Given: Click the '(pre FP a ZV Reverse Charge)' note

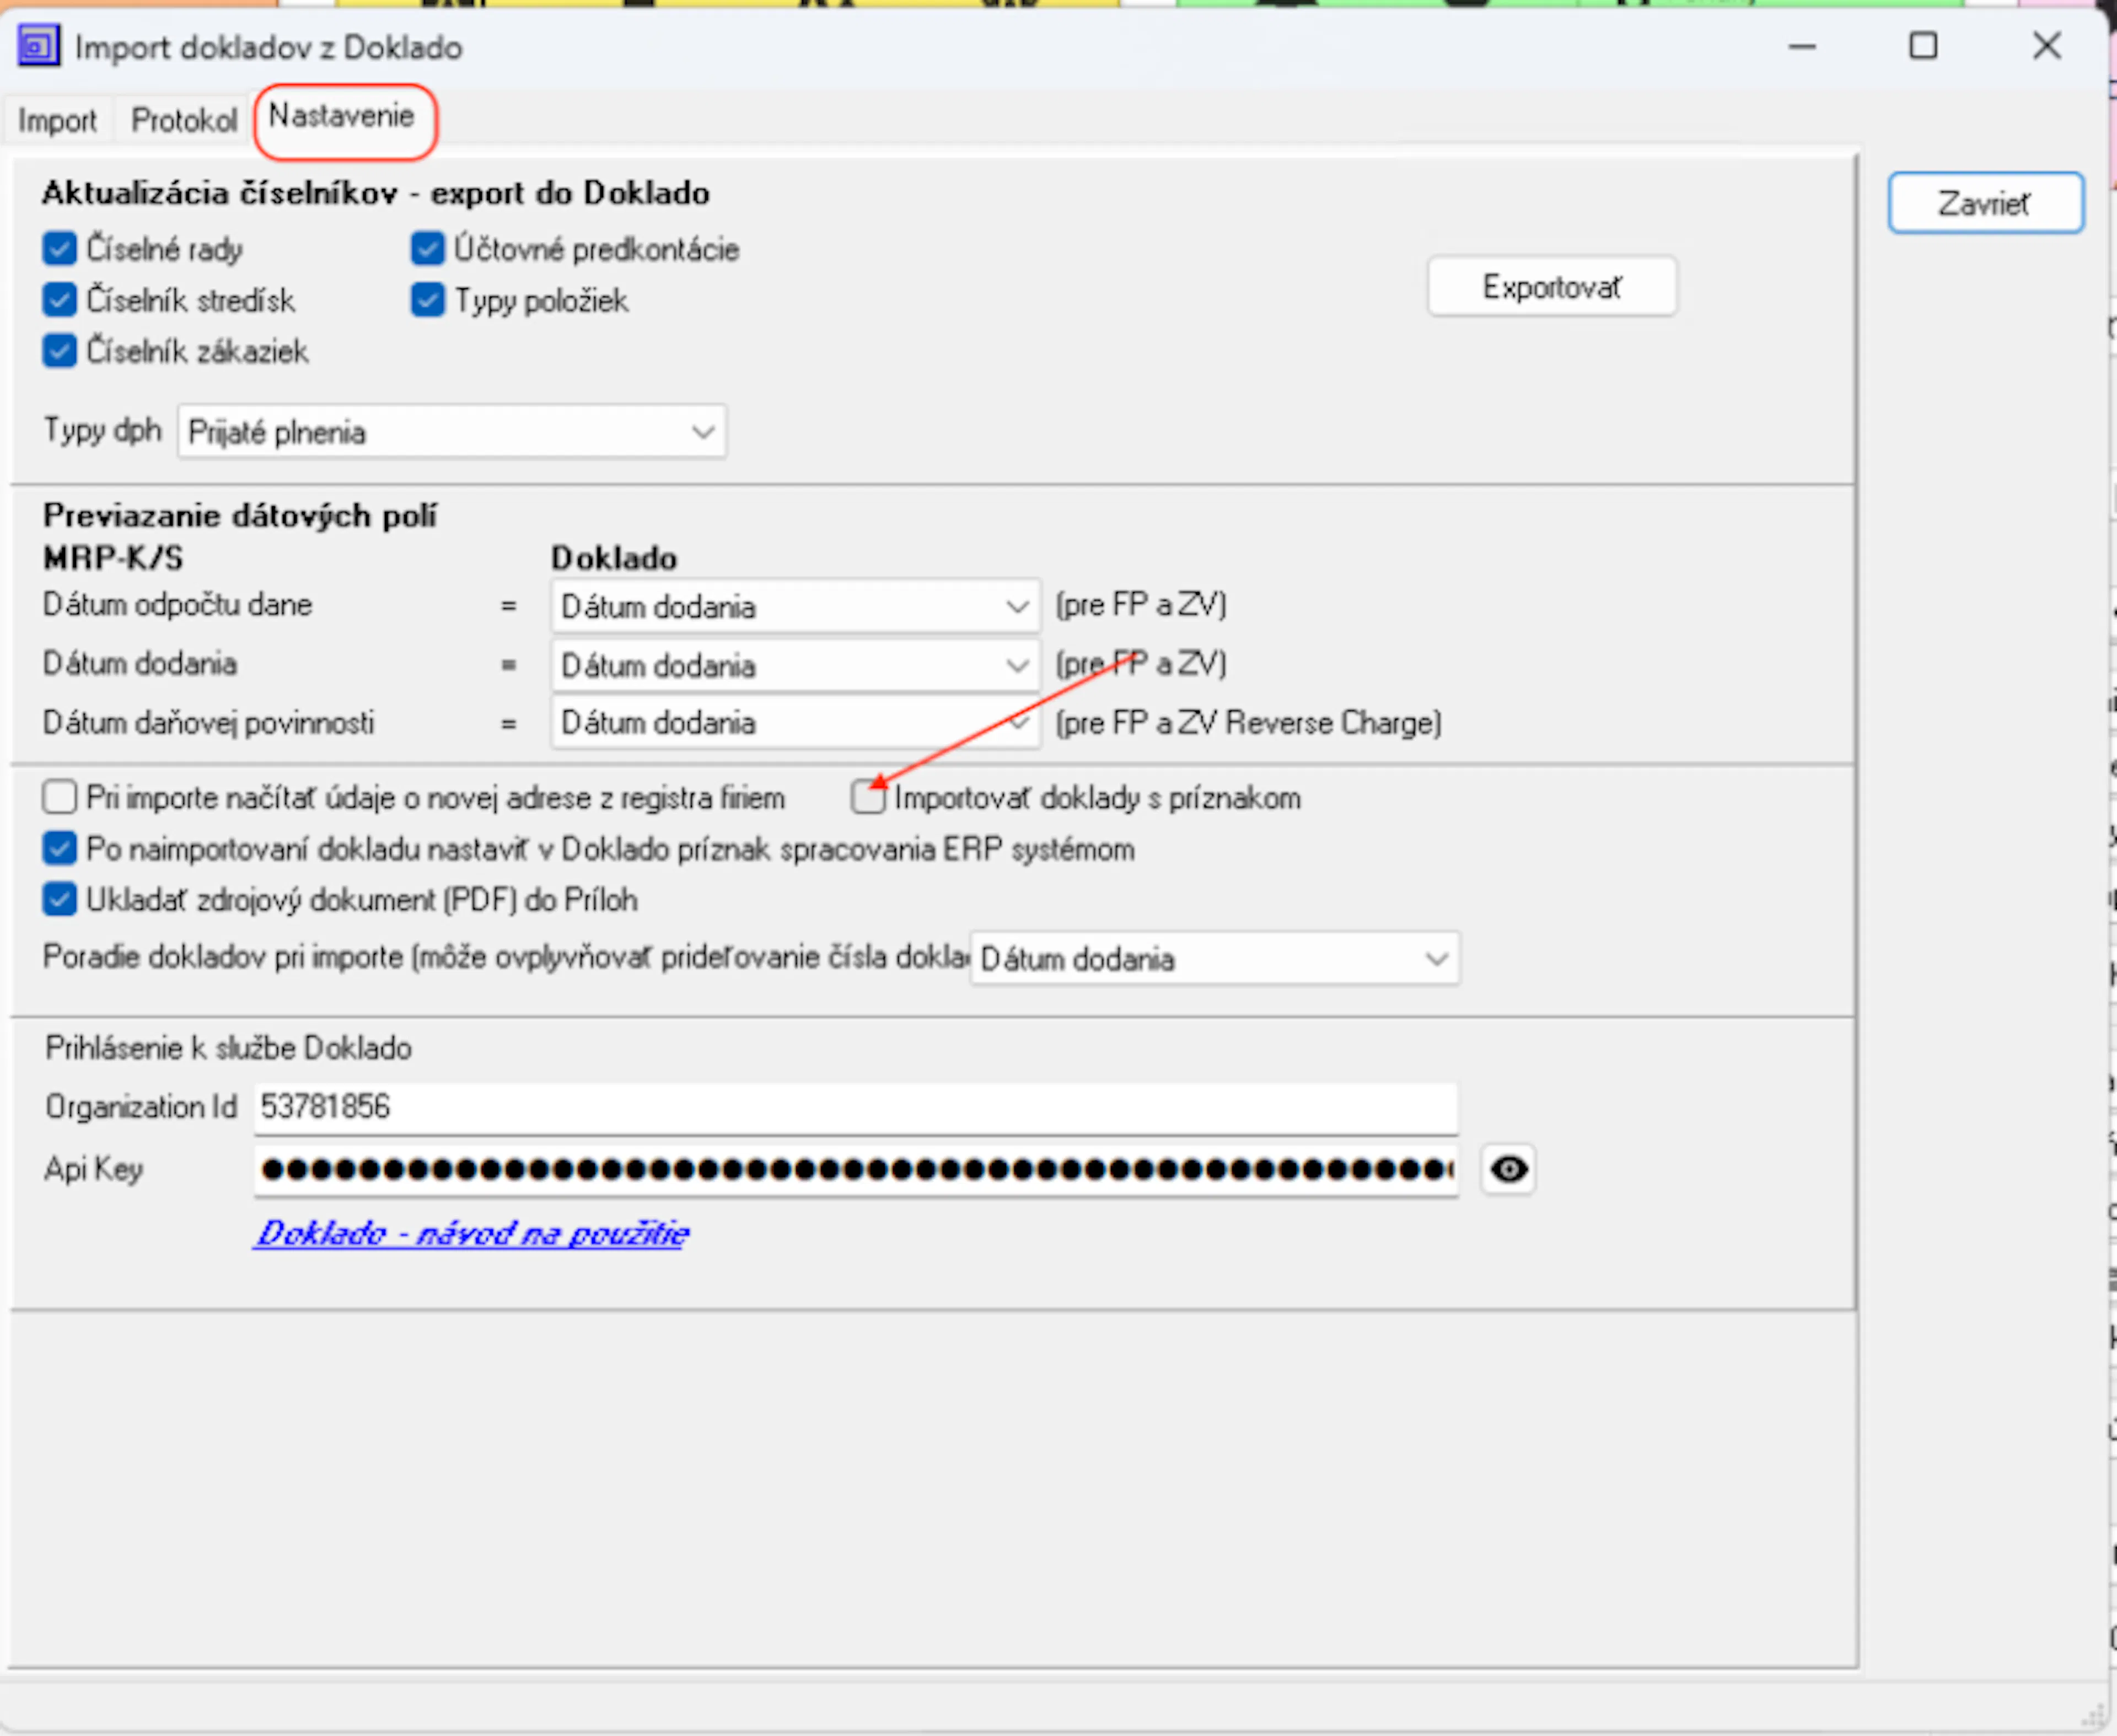Looking at the screenshot, I should (x=1249, y=723).
